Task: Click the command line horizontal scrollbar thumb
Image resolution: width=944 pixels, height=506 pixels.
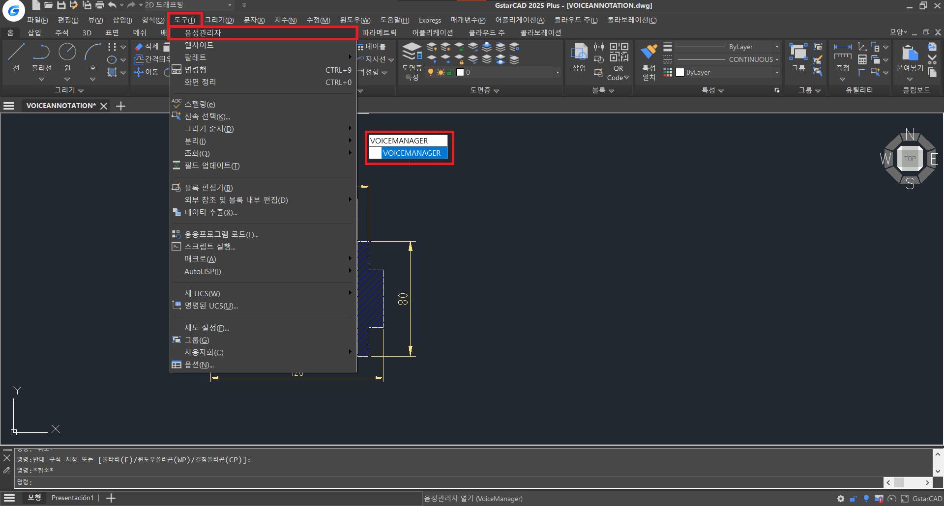Action: [x=899, y=482]
